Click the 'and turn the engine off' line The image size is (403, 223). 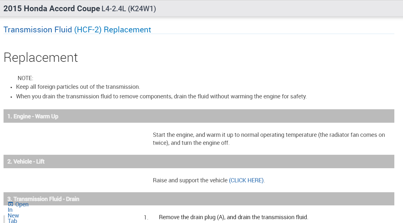point(191,143)
